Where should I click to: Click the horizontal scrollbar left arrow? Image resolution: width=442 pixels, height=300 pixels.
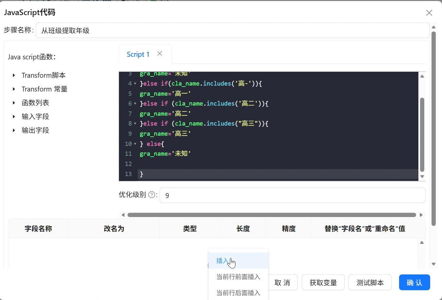123,215
